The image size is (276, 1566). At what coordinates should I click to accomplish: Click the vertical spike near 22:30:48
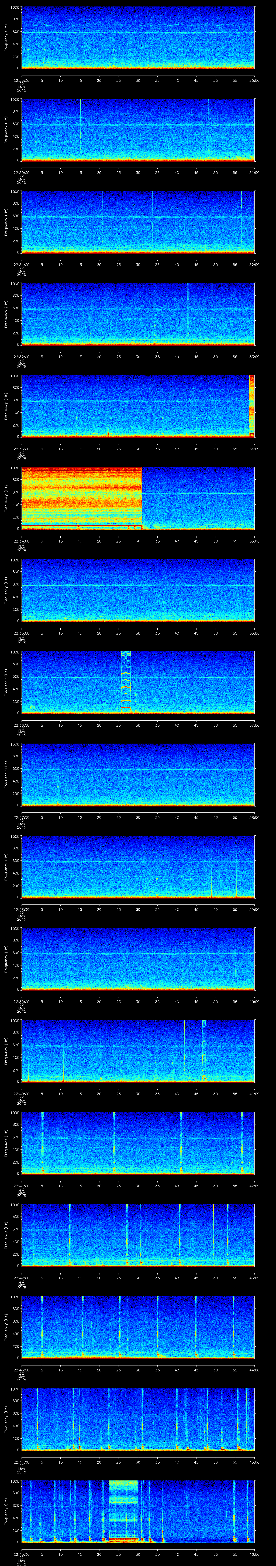tap(208, 109)
